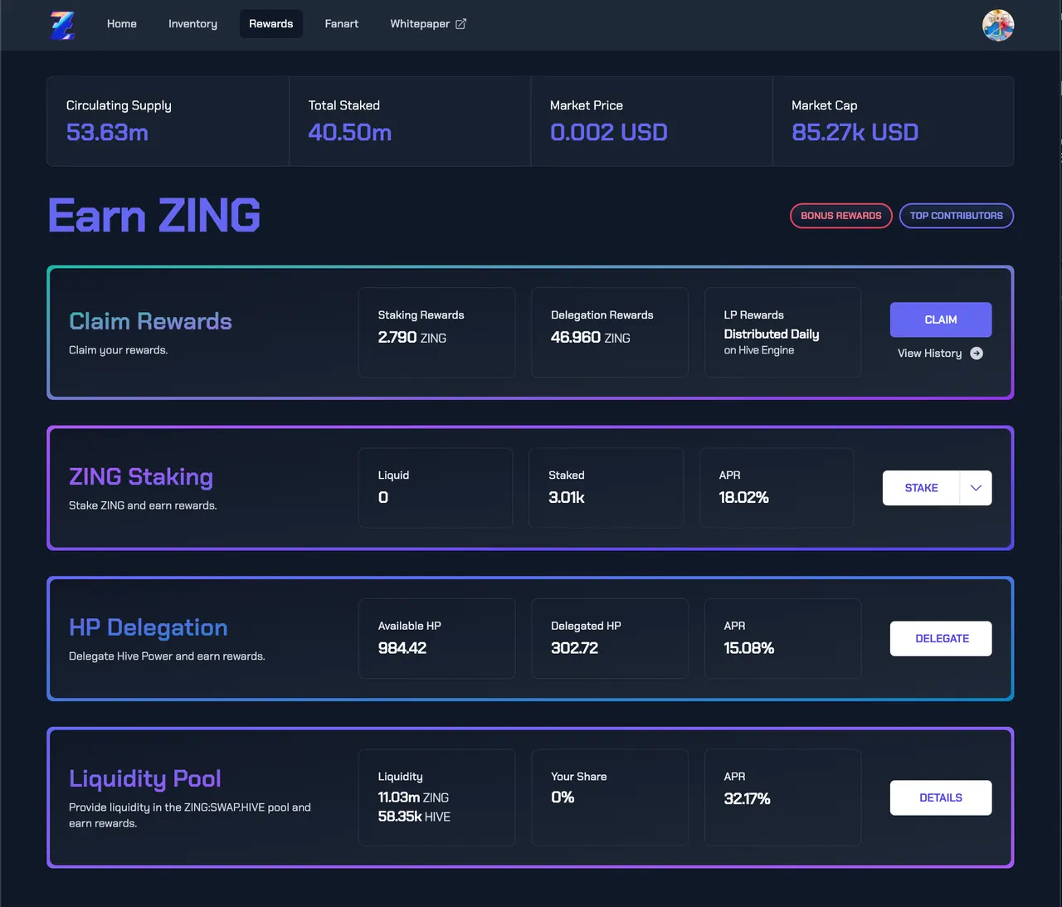Click the DELEGATE button

pos(941,639)
